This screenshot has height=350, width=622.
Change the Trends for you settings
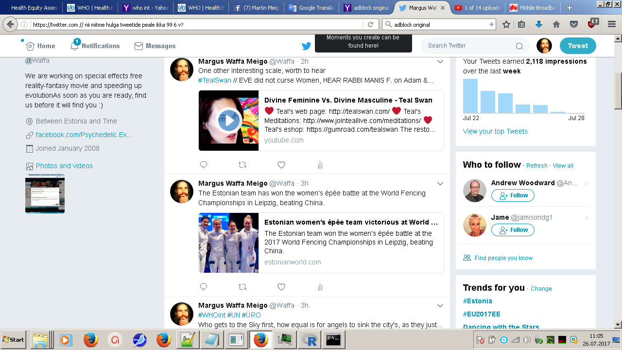[x=541, y=289]
